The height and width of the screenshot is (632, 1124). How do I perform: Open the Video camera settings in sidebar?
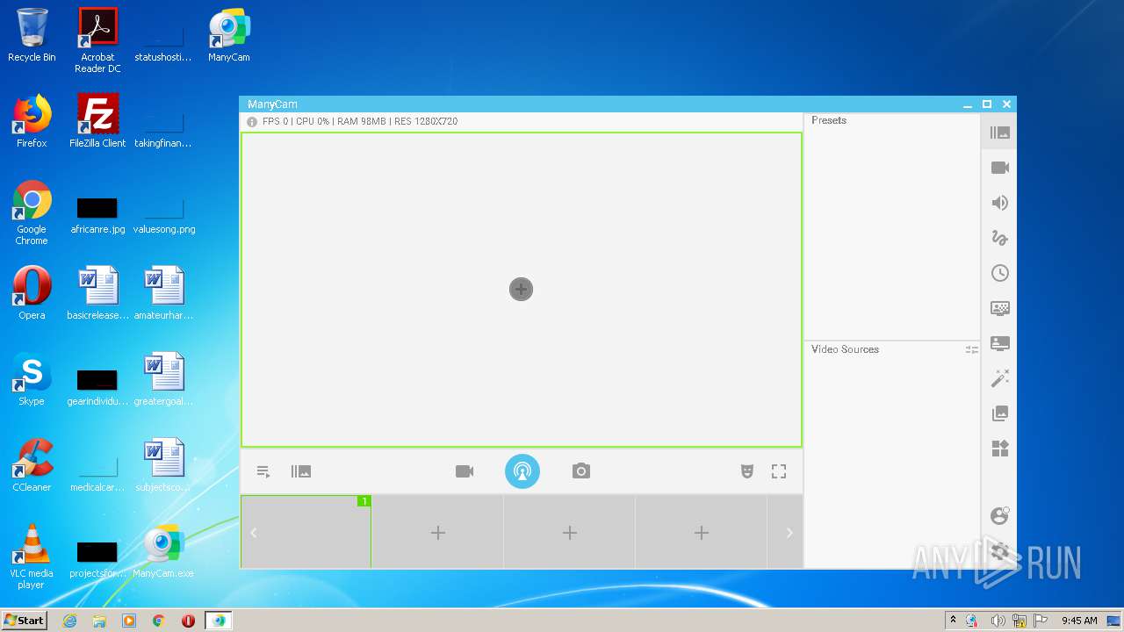click(x=999, y=168)
